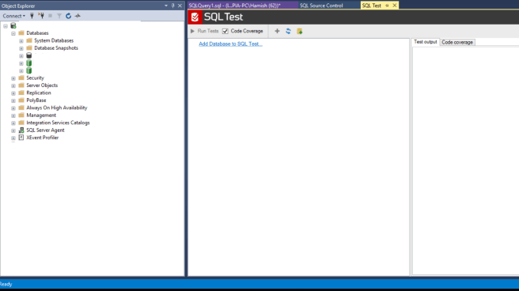Select the Replication tree item

(x=39, y=93)
